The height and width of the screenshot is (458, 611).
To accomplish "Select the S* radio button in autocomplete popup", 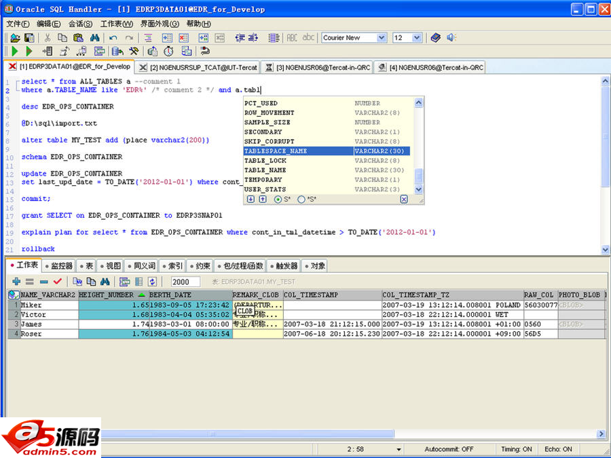I will coord(278,199).
